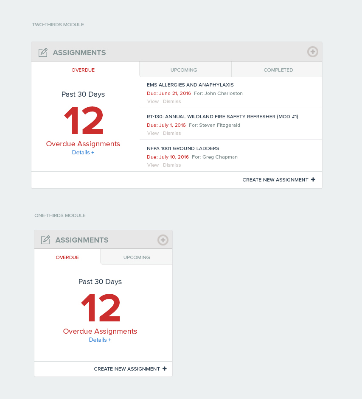This screenshot has height=399, width=362.
Task: Click the plus circle icon in the large Assignments header
Action: pyautogui.click(x=313, y=52)
